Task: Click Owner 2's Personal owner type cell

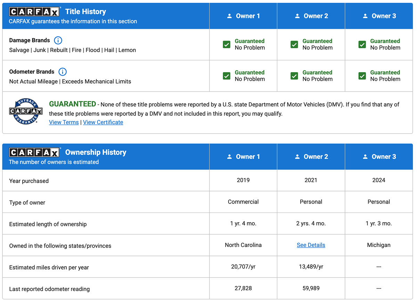Action: click(x=311, y=201)
